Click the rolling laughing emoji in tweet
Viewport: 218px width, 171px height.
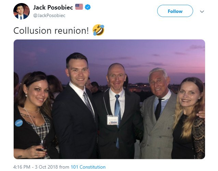click(x=98, y=30)
